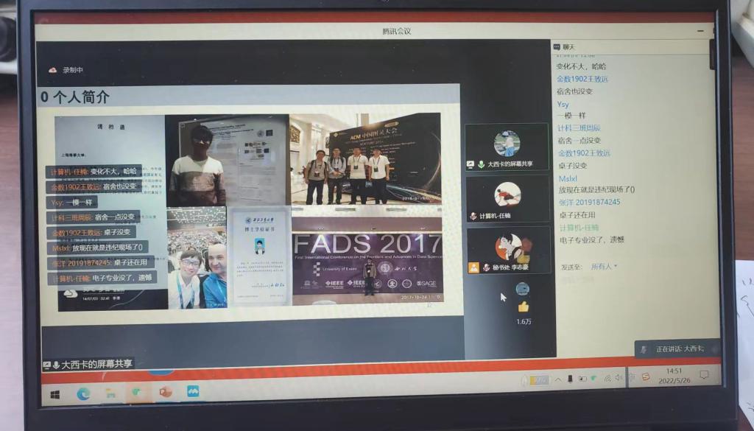
Task: Open Microsoft Edge from the taskbar
Action: click(83, 393)
